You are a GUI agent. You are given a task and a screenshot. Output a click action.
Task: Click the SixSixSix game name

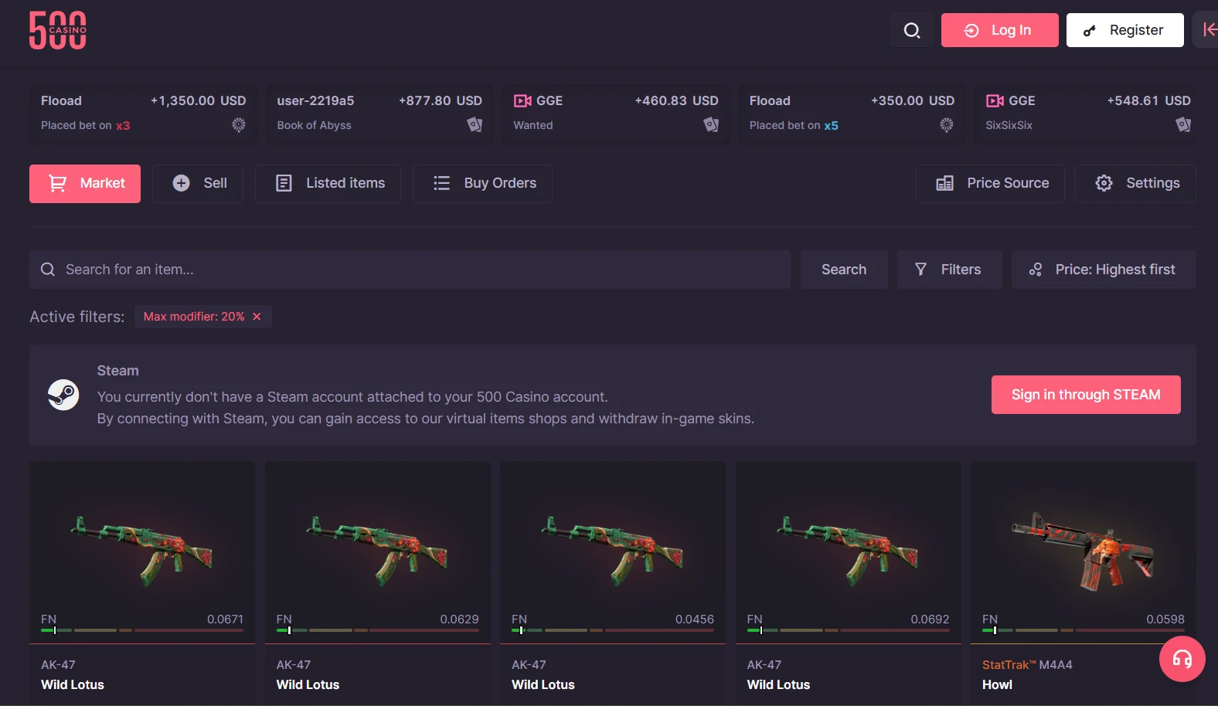1009,125
